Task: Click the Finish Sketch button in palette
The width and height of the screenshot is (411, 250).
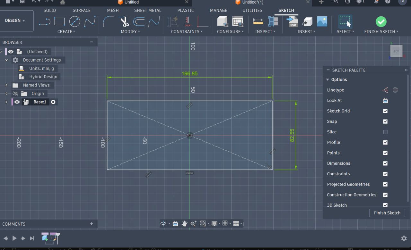Action: [x=387, y=213]
